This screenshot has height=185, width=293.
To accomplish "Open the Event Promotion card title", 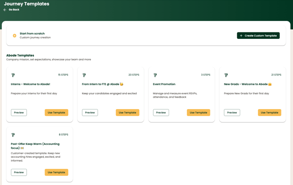I will (x=164, y=84).
